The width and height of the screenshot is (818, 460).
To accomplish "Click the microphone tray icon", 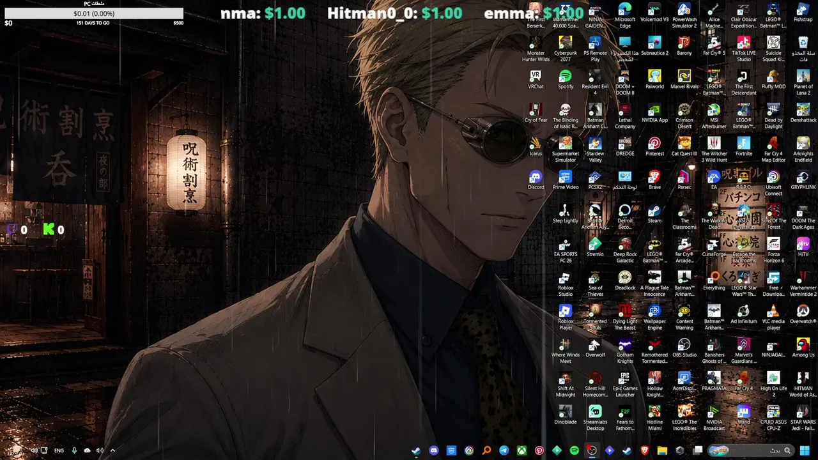I will pyautogui.click(x=74, y=450).
